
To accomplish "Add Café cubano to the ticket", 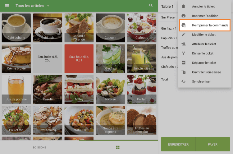I will coord(16,28).
